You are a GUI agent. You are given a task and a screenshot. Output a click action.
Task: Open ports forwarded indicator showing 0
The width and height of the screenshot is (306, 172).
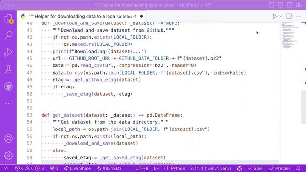pos(54,168)
